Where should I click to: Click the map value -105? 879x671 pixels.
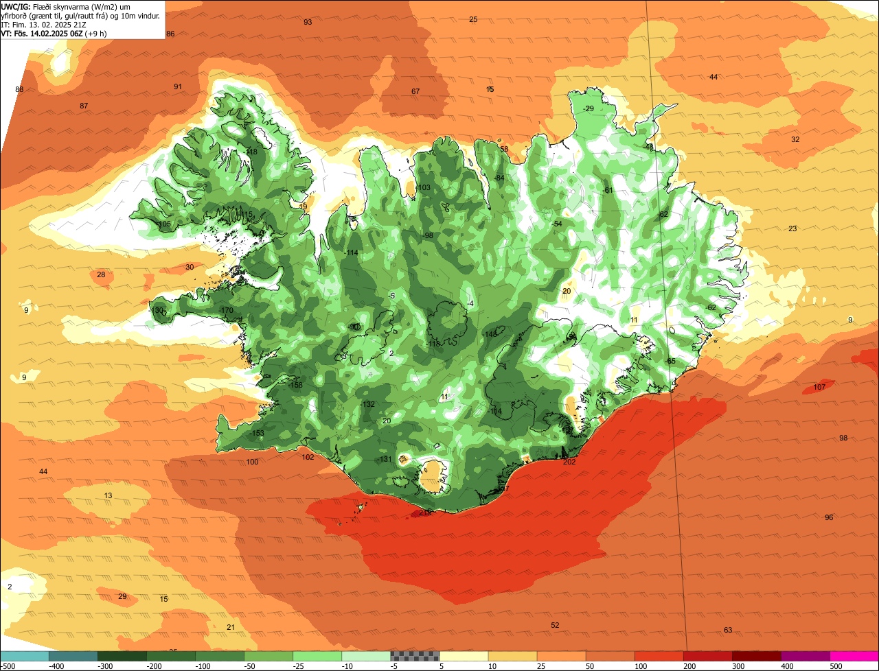[163, 224]
